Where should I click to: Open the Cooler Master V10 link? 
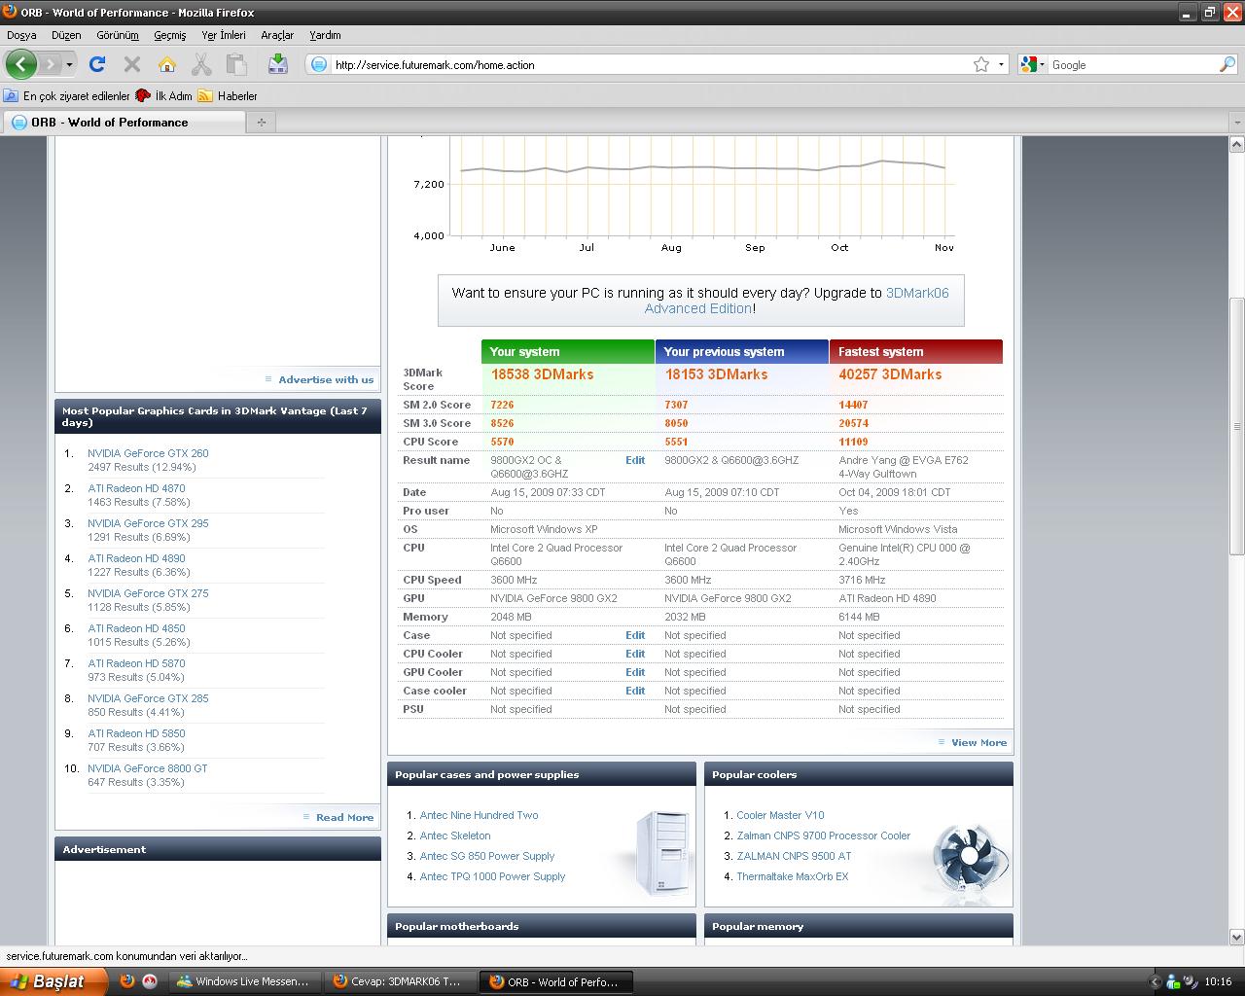(780, 815)
